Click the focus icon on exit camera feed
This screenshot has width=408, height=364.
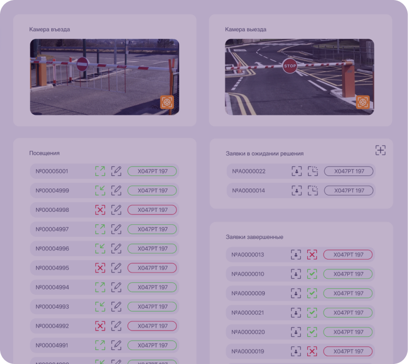tap(363, 102)
